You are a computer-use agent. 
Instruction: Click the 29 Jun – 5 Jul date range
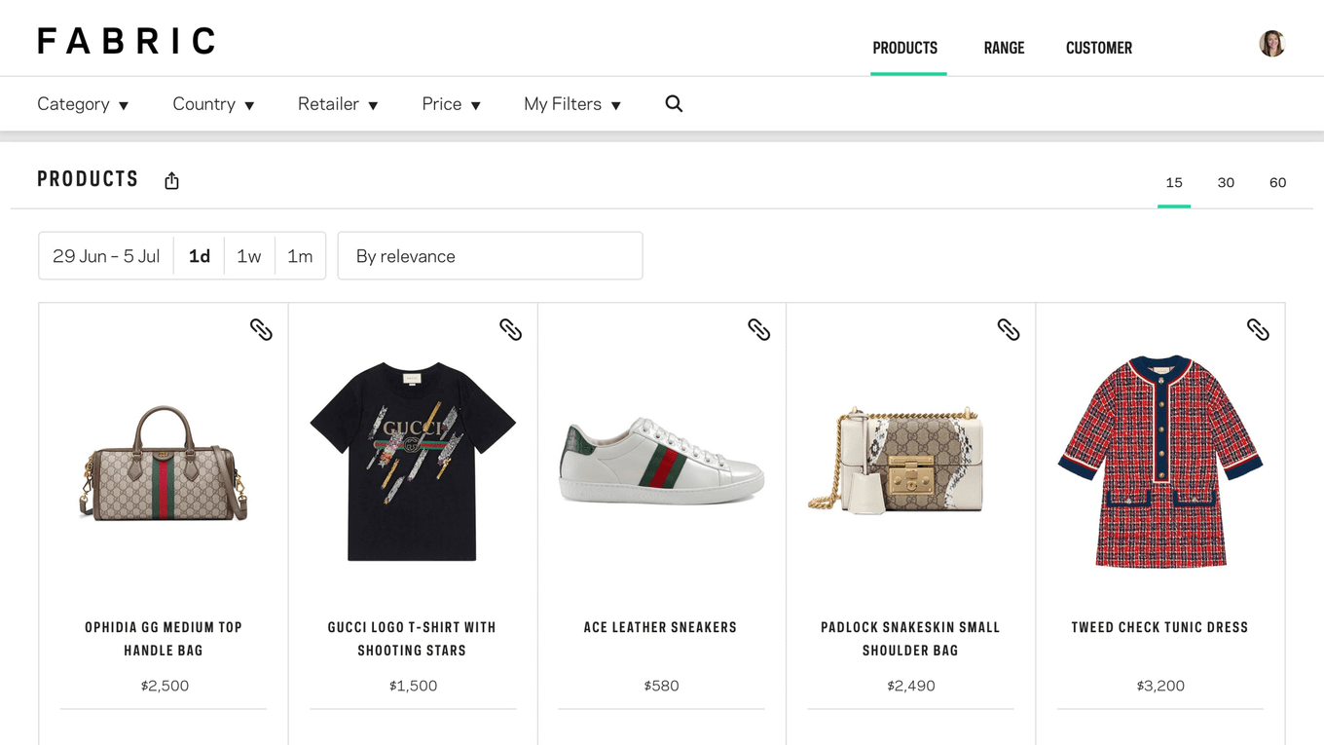click(106, 256)
